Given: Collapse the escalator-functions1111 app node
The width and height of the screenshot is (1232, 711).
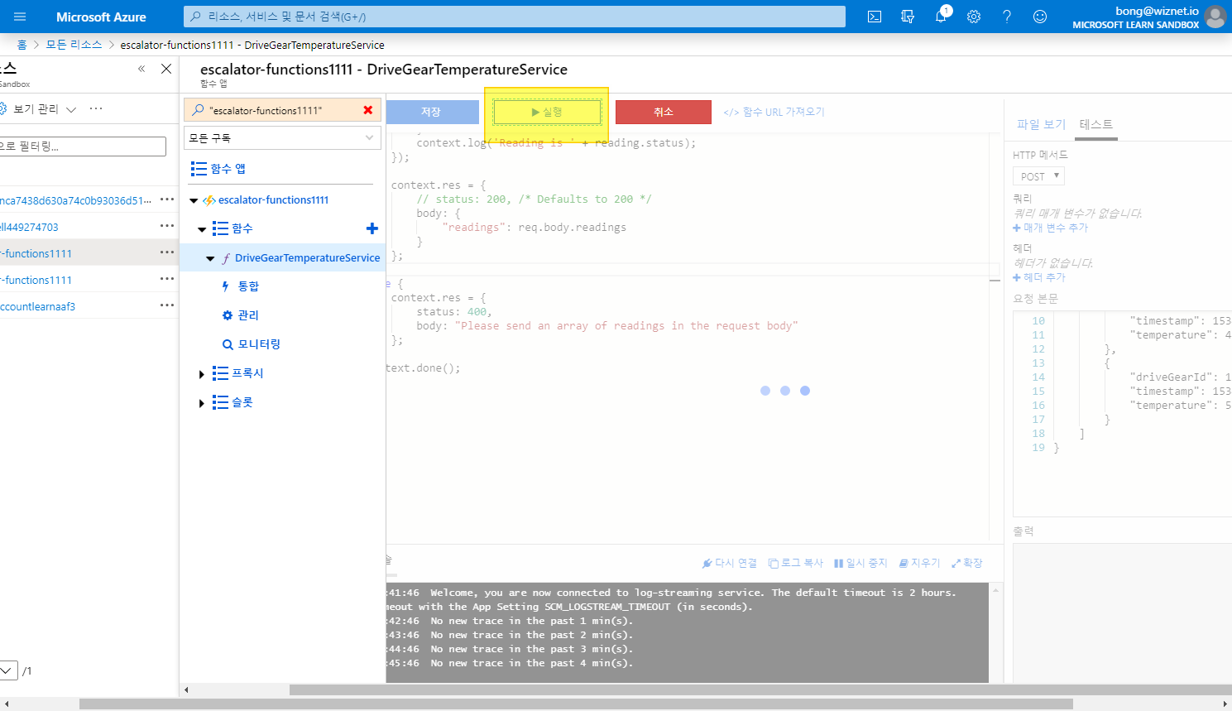Looking at the screenshot, I should click(194, 200).
